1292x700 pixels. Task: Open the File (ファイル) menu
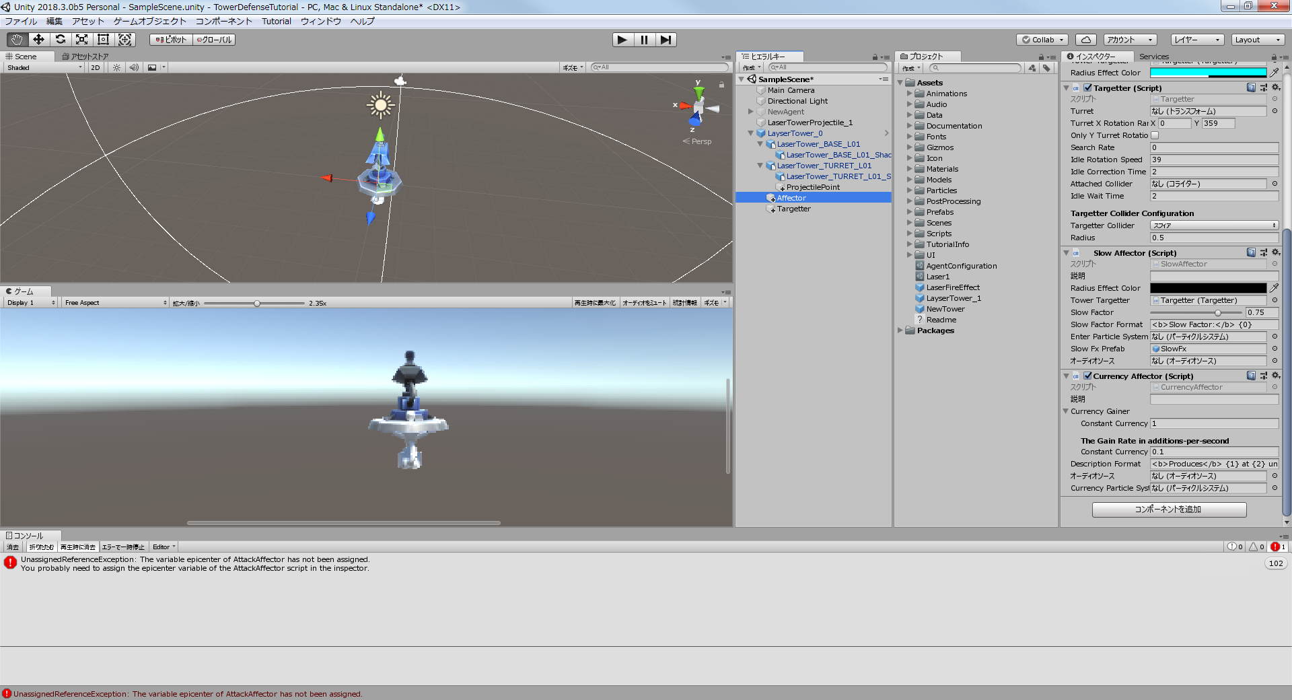pyautogui.click(x=21, y=22)
